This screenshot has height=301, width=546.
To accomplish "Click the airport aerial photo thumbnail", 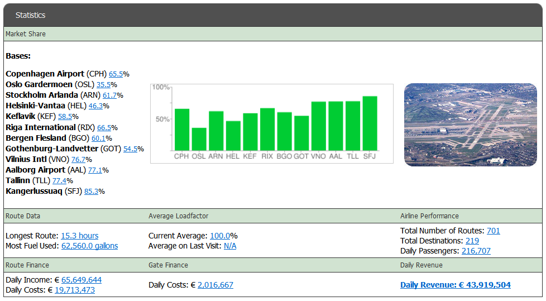I will pos(470,125).
